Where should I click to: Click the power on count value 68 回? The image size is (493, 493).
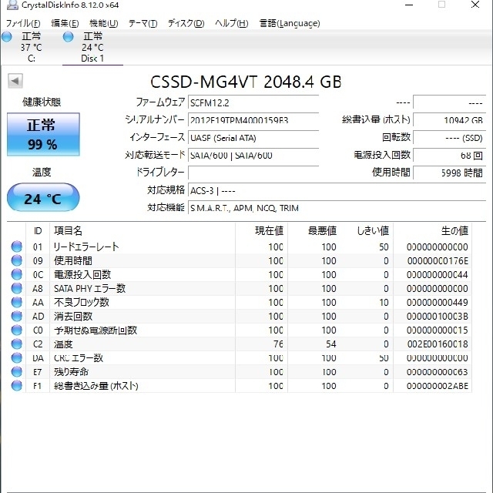point(449,156)
